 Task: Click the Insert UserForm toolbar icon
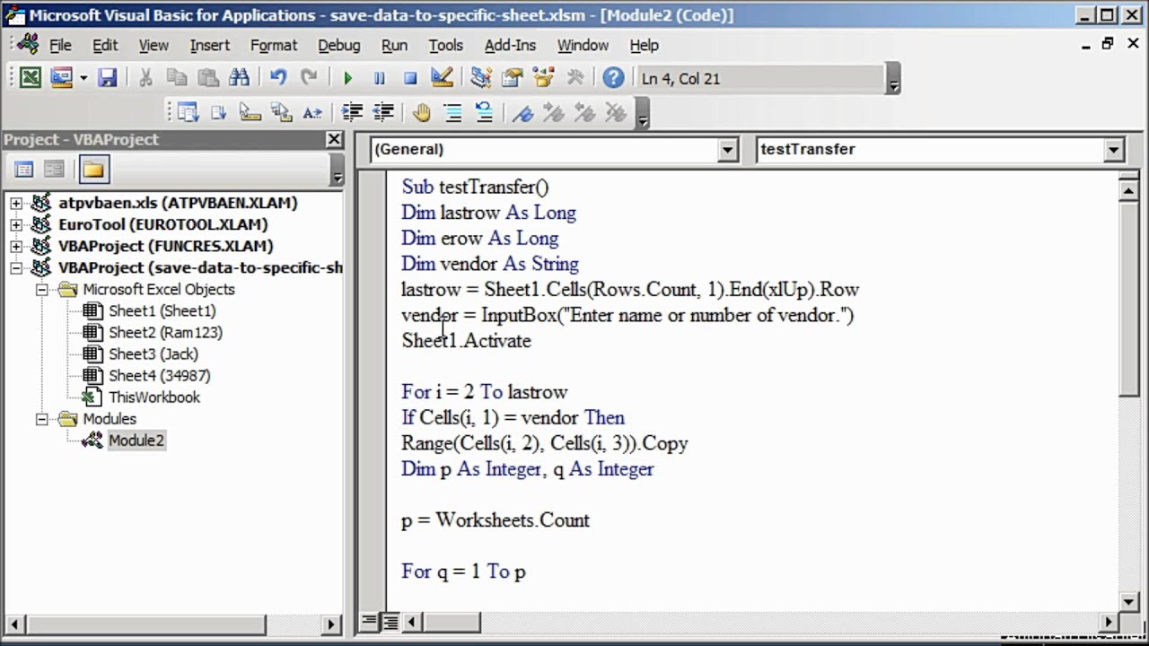(x=61, y=78)
